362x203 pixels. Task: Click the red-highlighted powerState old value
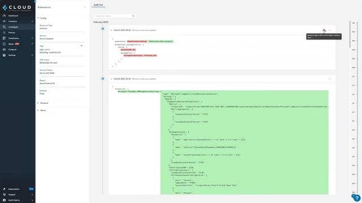click(137, 41)
